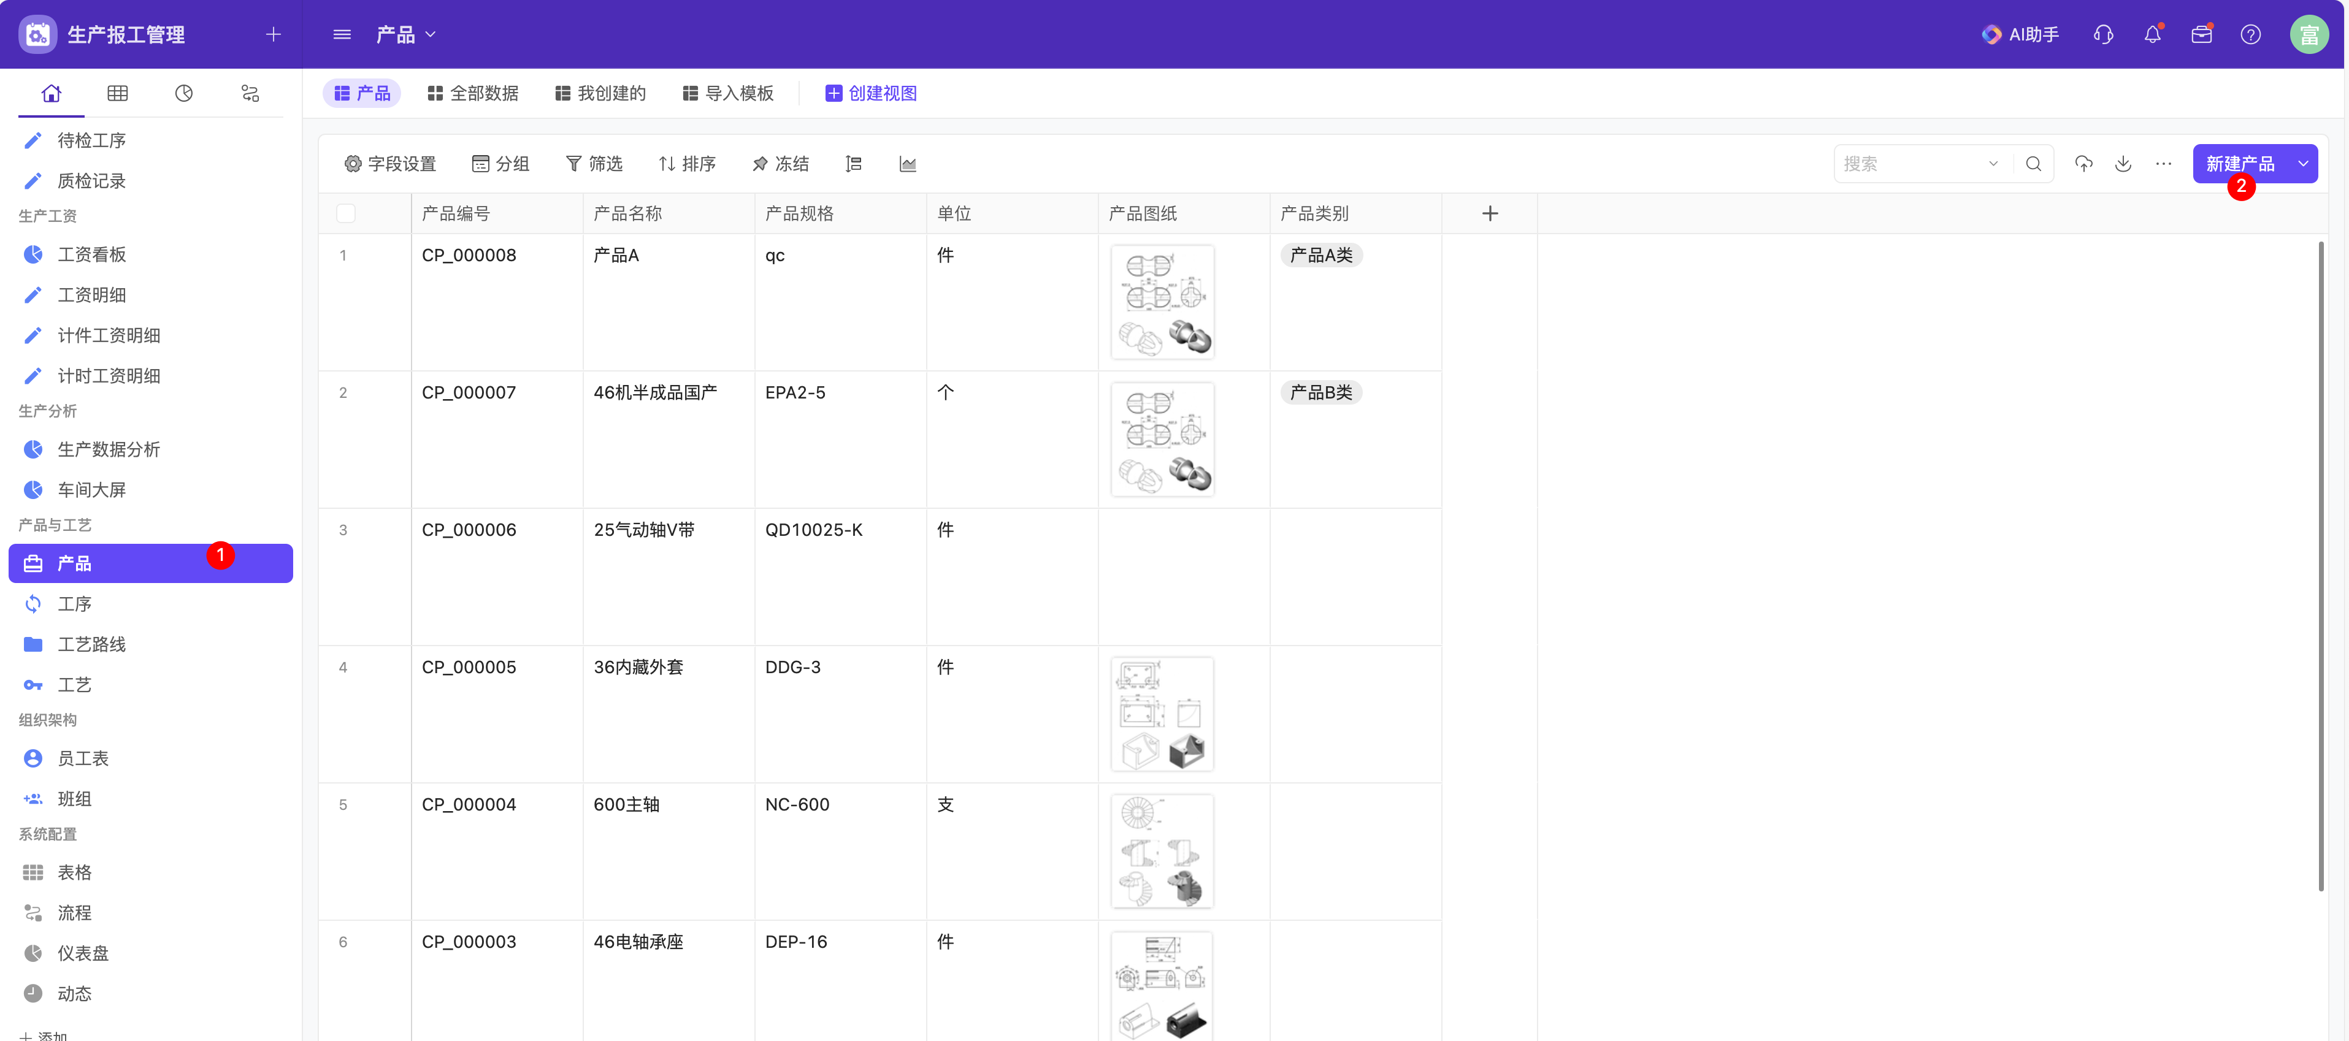Select 产品 in the sidebar
The height and width of the screenshot is (1041, 2349).
150,563
